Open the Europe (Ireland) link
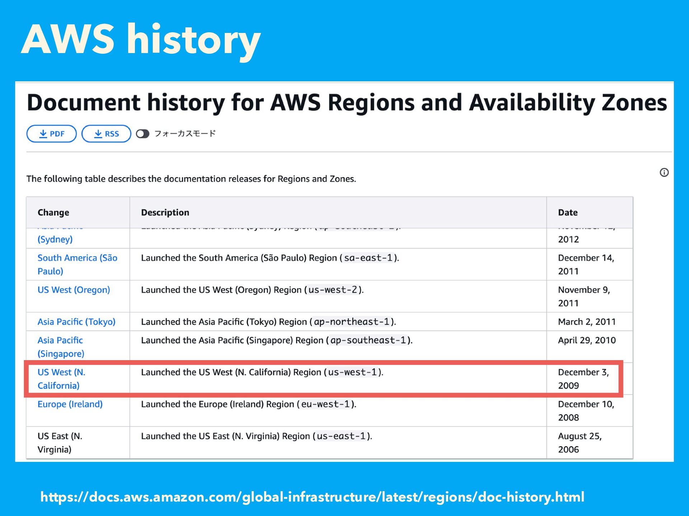 [70, 404]
